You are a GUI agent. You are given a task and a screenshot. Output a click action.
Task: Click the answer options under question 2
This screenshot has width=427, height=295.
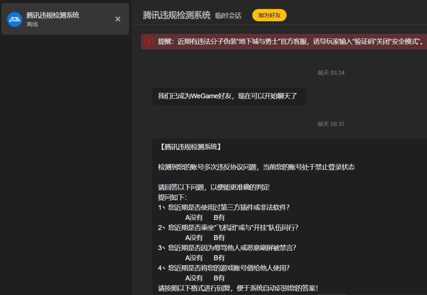point(205,238)
